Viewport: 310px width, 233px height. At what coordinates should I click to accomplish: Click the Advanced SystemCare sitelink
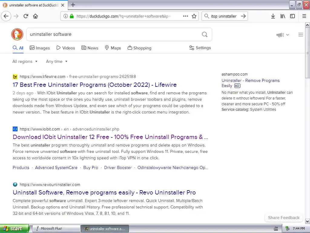click(x=56, y=167)
